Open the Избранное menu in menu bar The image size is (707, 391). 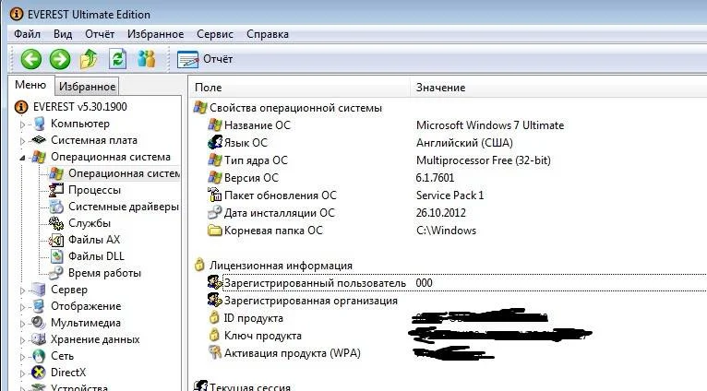[x=156, y=34]
